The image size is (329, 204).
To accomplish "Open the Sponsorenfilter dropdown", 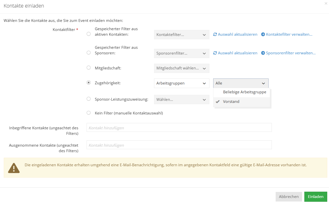I will 181,53.
